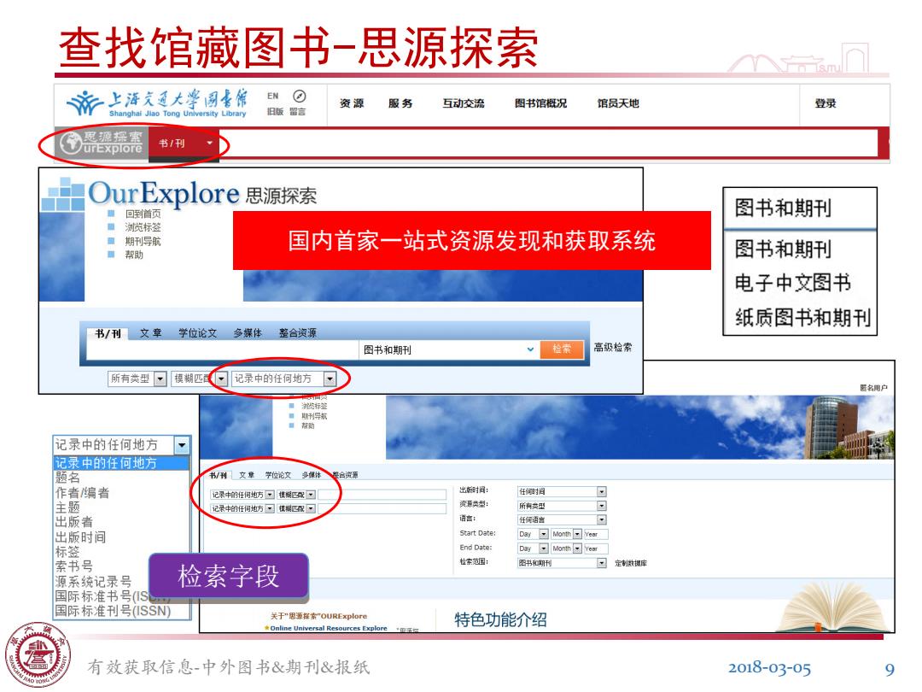This screenshot has height=692, width=922.
Task: Select 学位论文 tab in advanced search window
Action: click(x=278, y=475)
